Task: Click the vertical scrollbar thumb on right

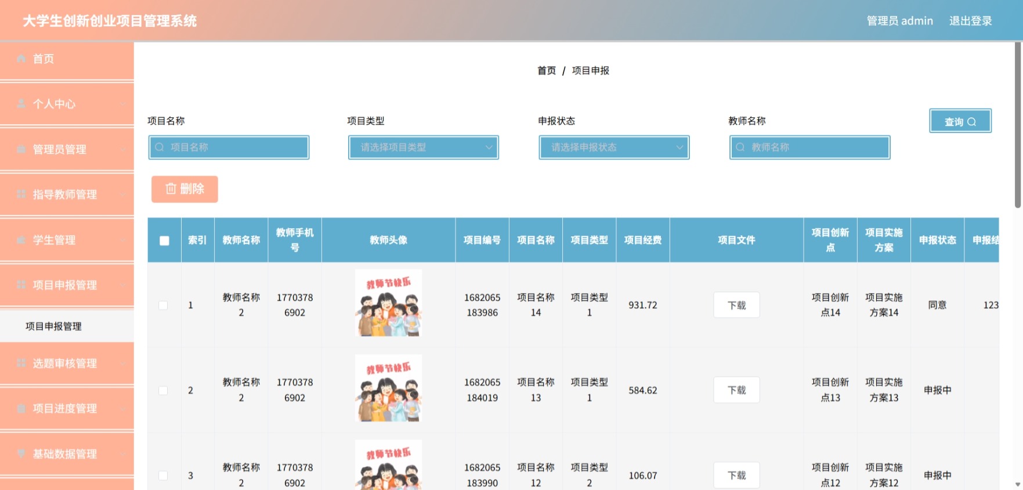Action: tap(1018, 125)
